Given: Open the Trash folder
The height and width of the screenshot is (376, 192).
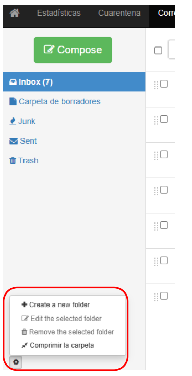Looking at the screenshot, I should tap(23, 160).
